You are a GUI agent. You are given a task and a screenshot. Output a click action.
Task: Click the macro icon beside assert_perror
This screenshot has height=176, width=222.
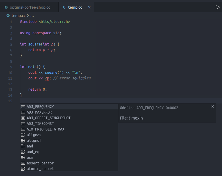click(x=23, y=163)
